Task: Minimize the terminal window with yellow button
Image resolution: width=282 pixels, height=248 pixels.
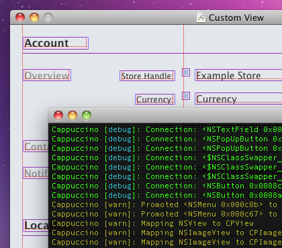Action: (x=73, y=115)
